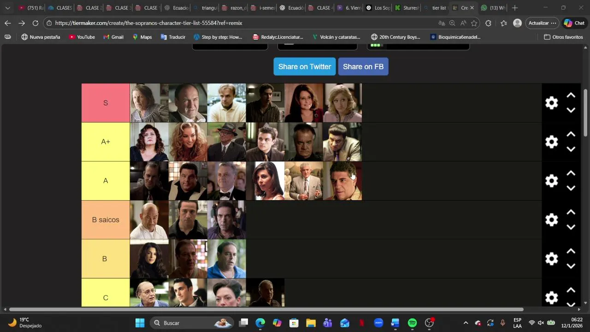Go back in browser history
This screenshot has height=332, width=590.
[8, 23]
